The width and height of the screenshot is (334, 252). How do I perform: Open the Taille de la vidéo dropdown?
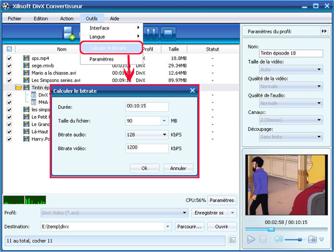[x=319, y=69]
